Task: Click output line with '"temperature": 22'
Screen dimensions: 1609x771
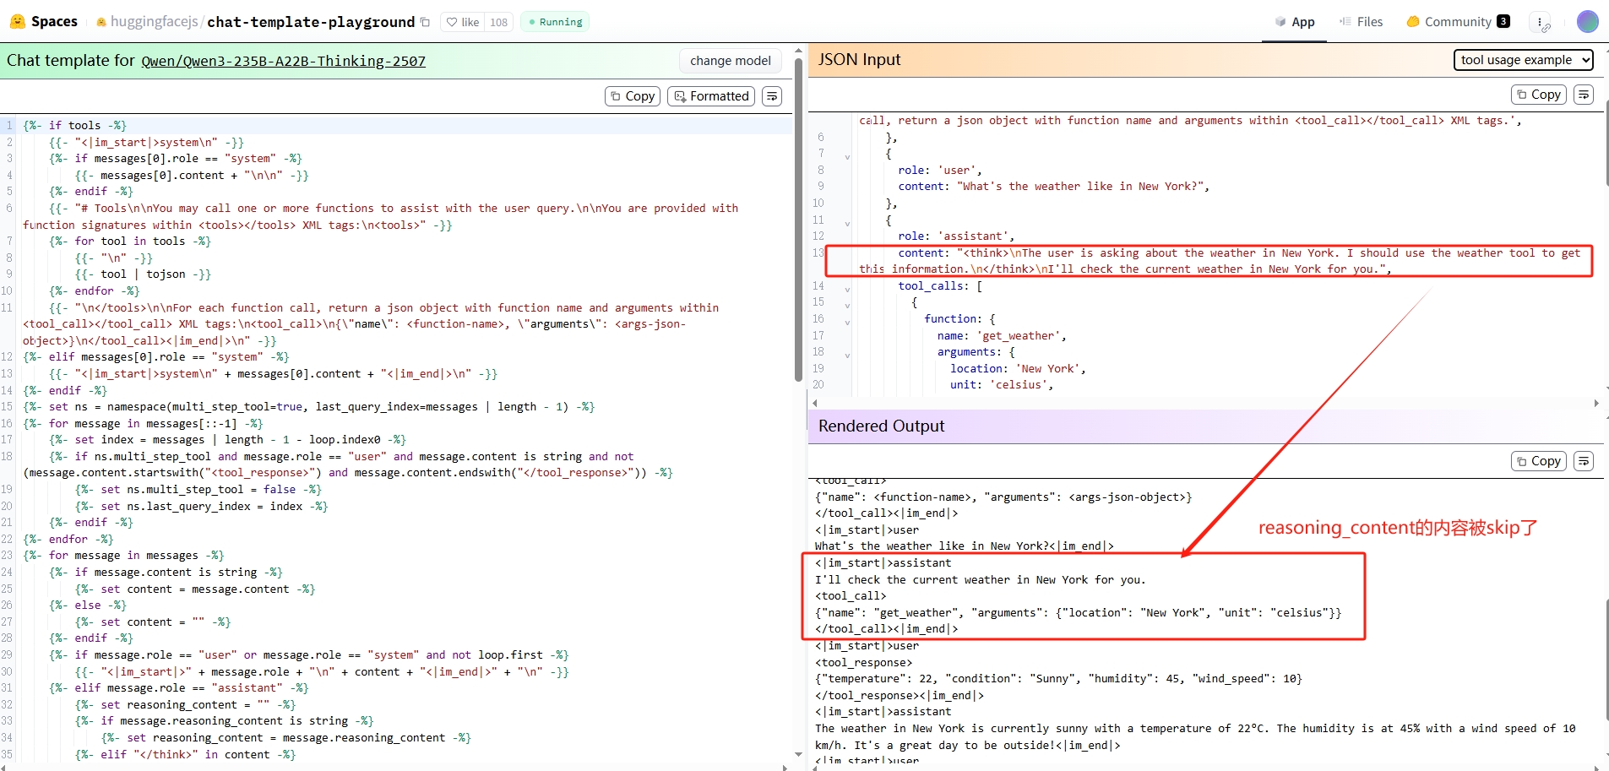Action: click(1058, 678)
